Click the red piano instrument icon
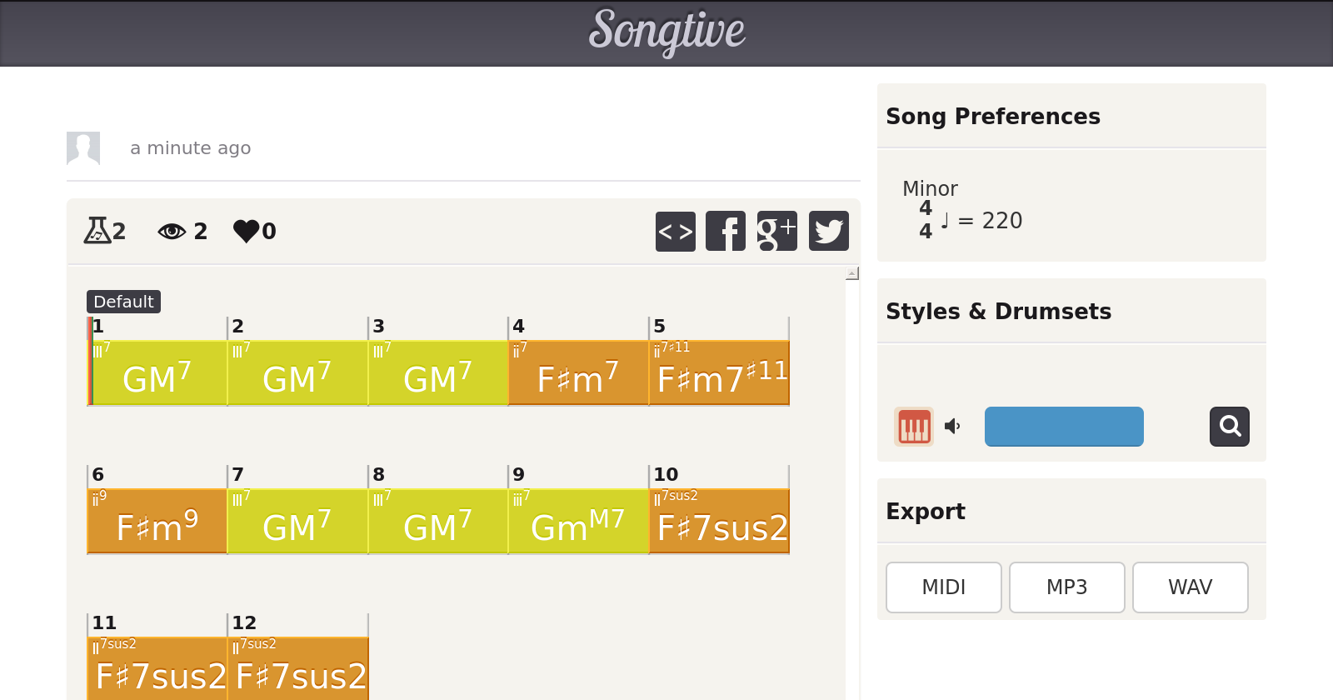 tap(913, 427)
